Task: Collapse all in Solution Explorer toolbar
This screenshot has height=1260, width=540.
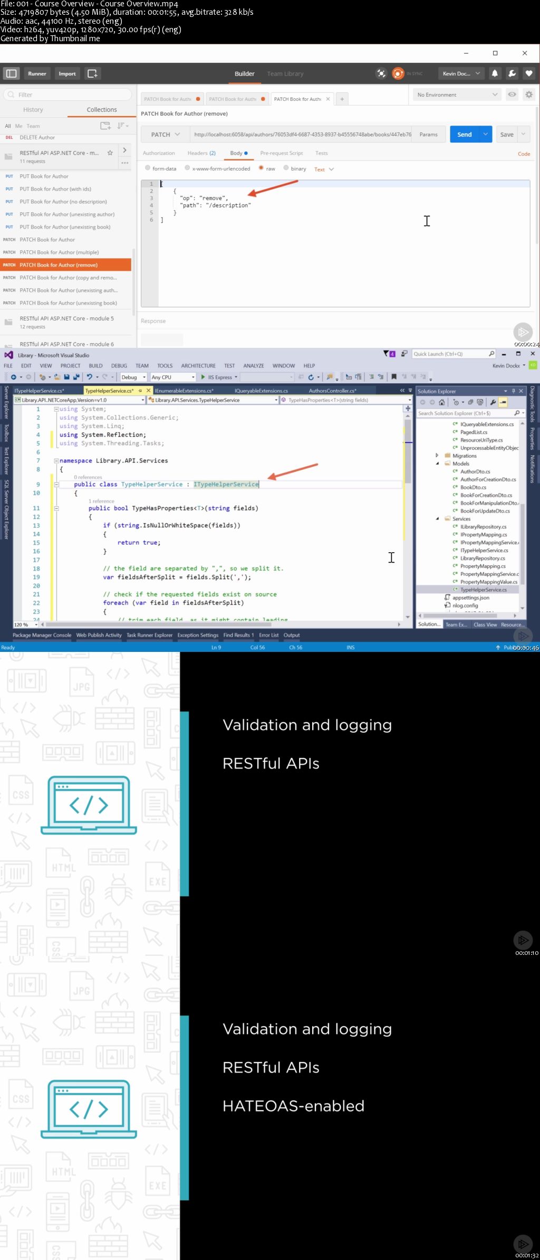Action: (x=471, y=402)
